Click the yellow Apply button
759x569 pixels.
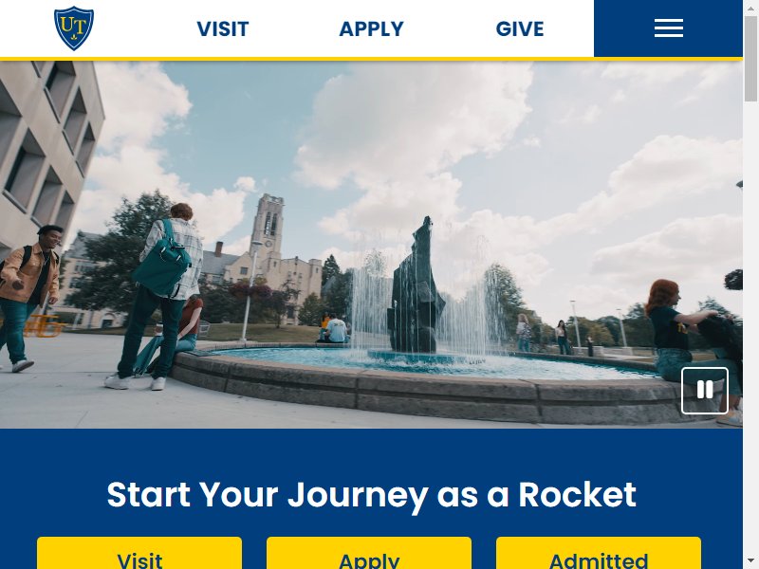click(369, 553)
